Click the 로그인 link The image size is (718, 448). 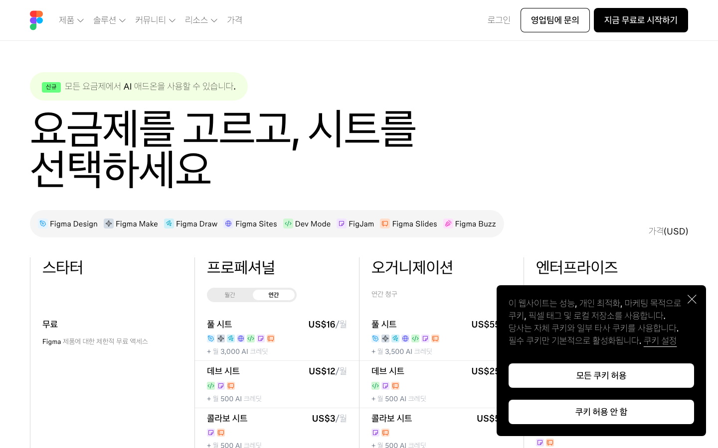pyautogui.click(x=499, y=20)
